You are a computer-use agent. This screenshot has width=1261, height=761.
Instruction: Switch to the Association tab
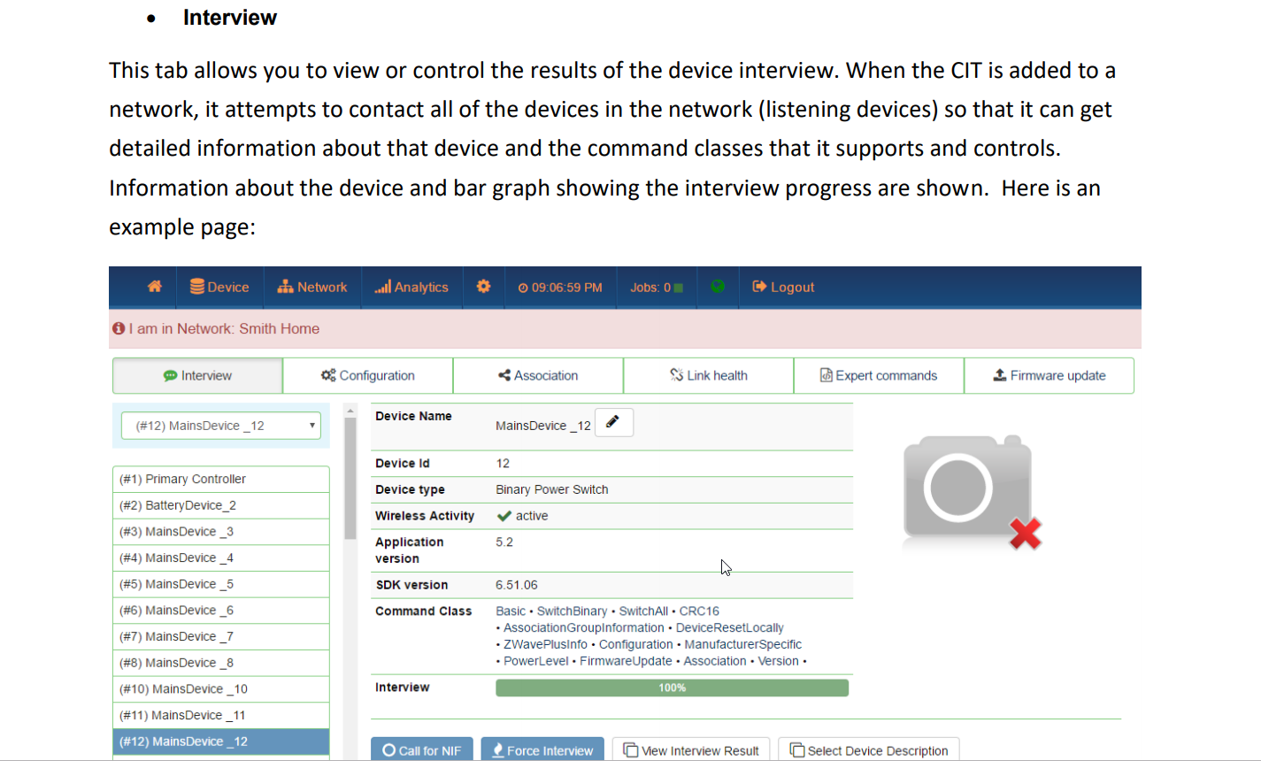[538, 375]
